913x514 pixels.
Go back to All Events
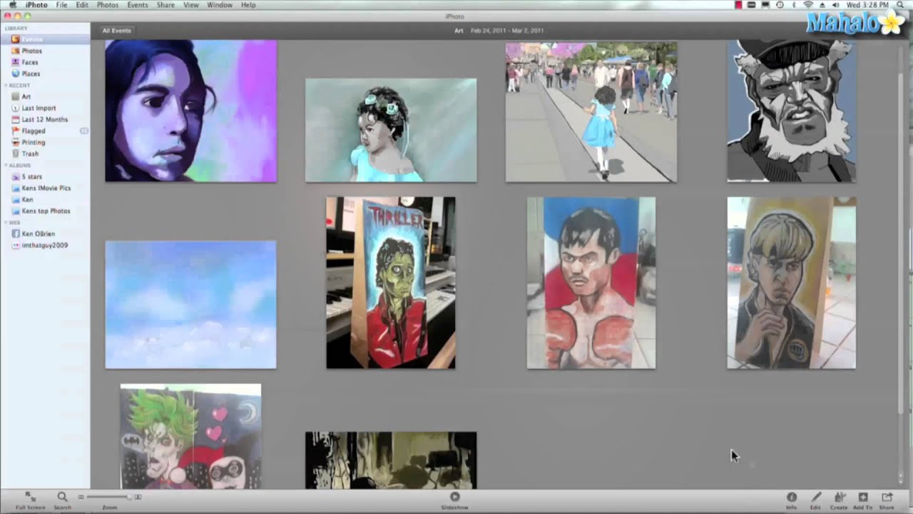[116, 31]
